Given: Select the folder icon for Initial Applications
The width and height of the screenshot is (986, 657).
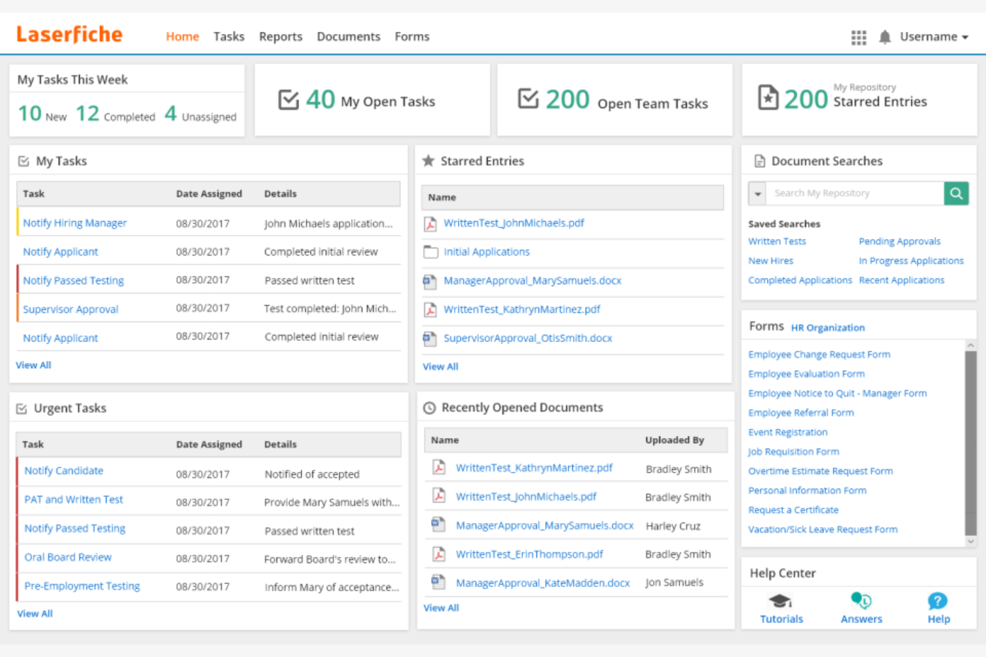Looking at the screenshot, I should tap(430, 252).
